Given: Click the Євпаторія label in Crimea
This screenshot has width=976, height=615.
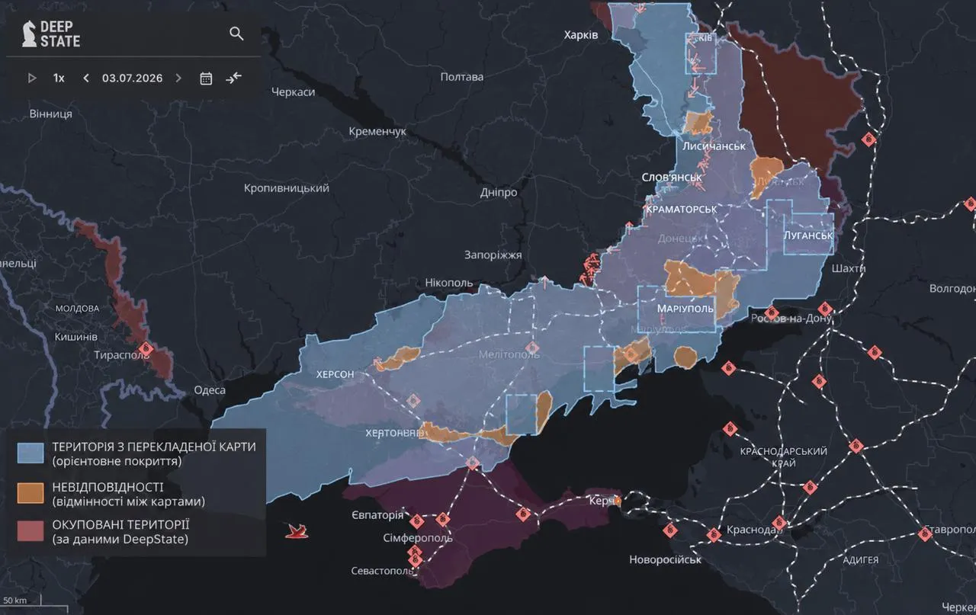Looking at the screenshot, I should 378,515.
